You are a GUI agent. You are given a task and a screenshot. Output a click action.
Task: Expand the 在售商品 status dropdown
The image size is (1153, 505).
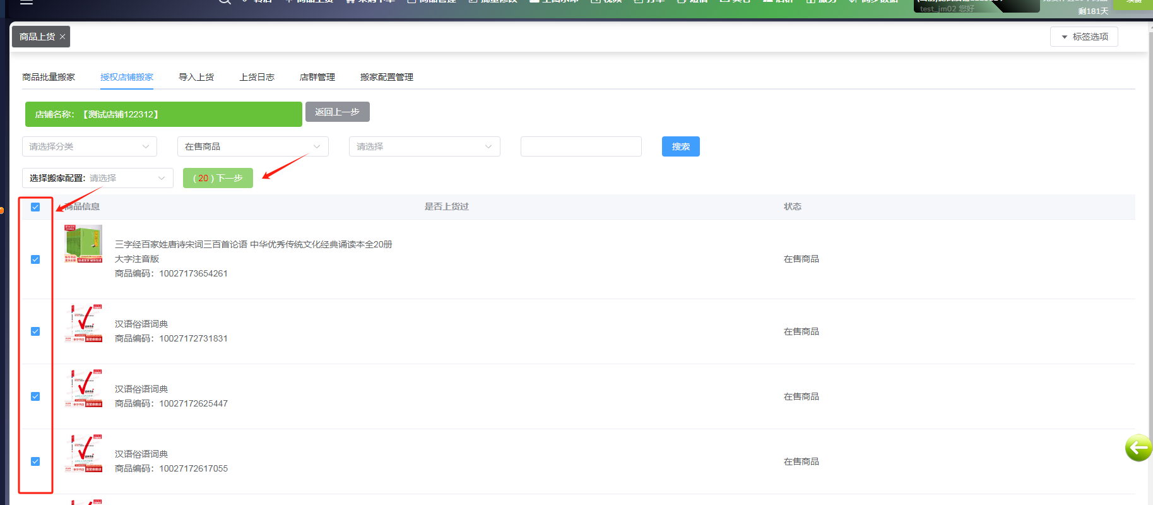[x=252, y=146]
